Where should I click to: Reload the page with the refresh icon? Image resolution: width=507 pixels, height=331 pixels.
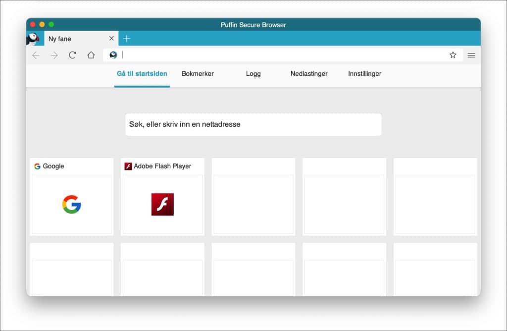click(72, 55)
